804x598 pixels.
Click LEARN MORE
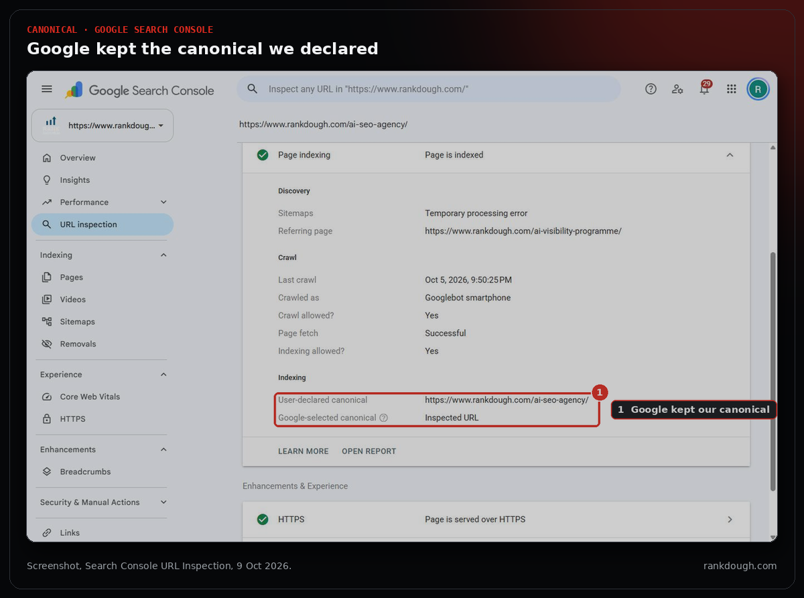304,452
